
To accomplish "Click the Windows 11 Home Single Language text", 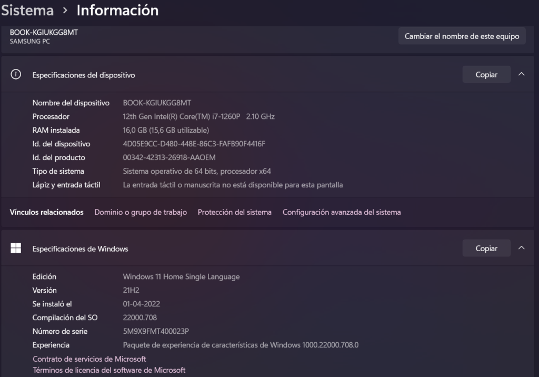I will 181,276.
